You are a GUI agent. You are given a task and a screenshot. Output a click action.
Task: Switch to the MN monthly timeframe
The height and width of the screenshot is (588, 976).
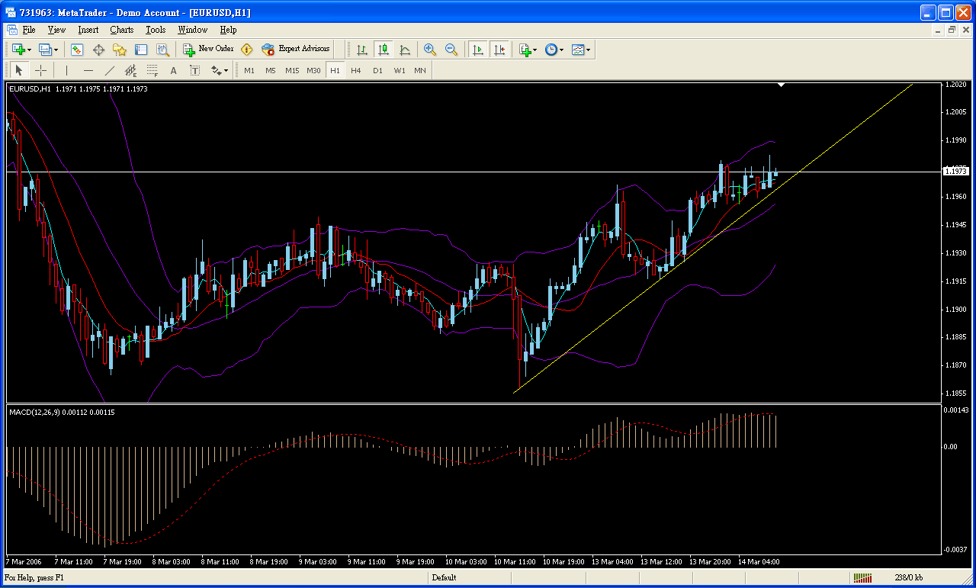pyautogui.click(x=420, y=70)
